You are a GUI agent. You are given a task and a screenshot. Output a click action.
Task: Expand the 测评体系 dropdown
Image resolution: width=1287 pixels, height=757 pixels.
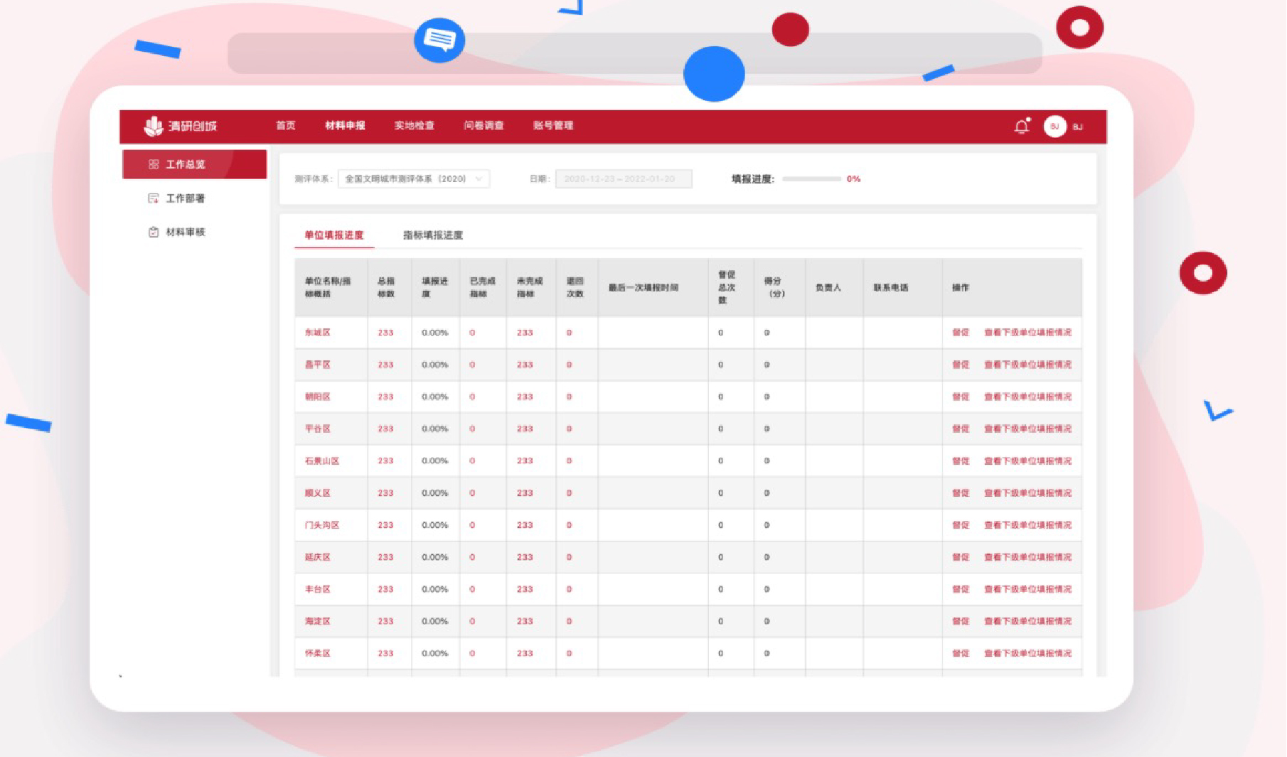click(x=413, y=179)
